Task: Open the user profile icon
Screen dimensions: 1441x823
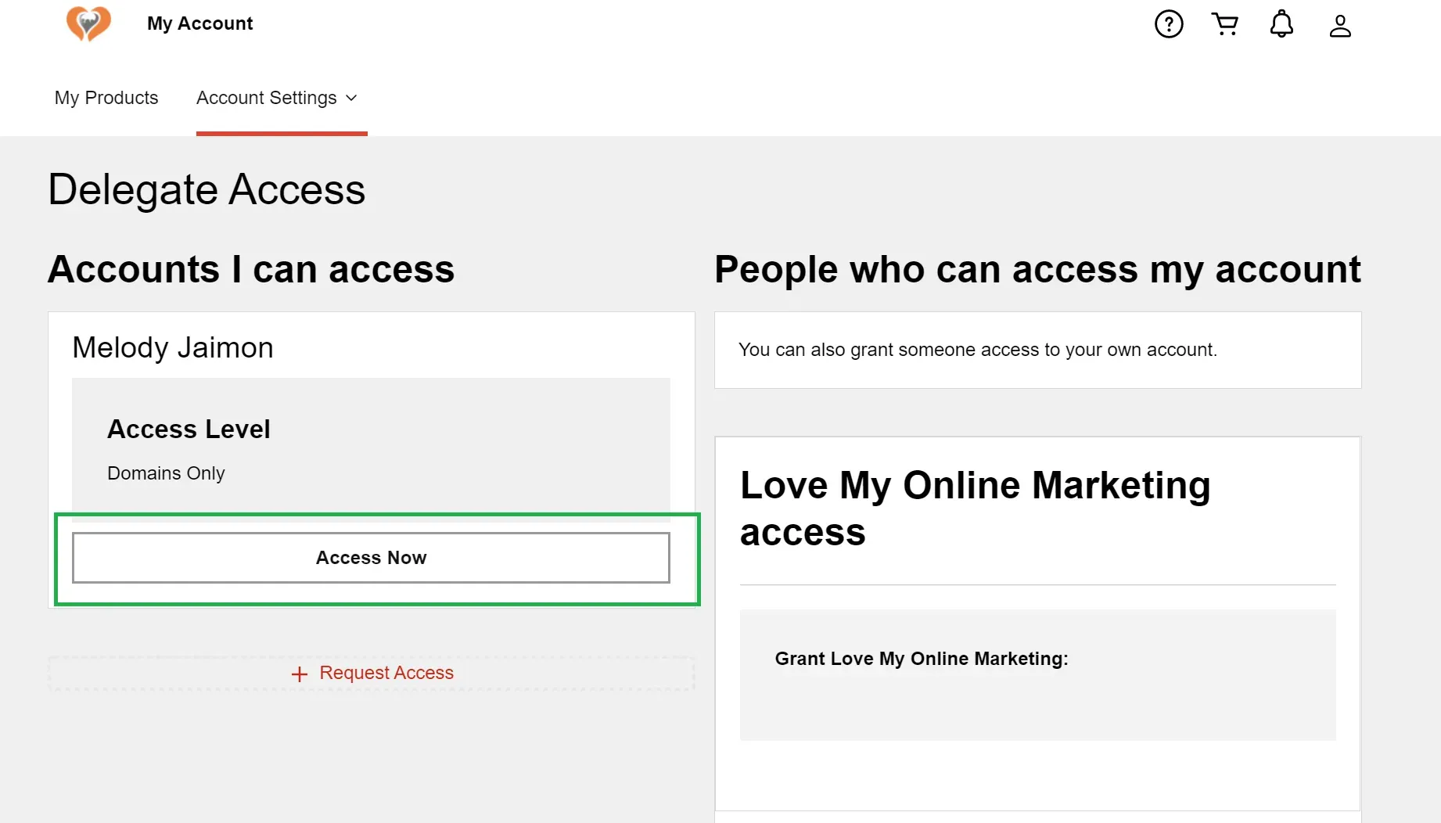Action: pyautogui.click(x=1340, y=26)
